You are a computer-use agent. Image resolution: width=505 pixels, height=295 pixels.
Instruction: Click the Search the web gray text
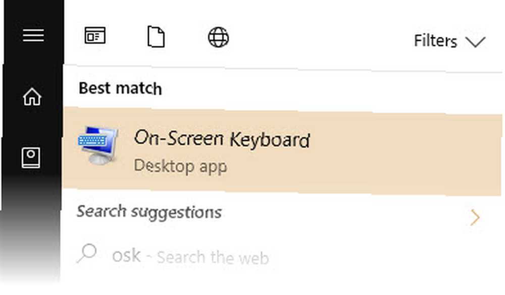pyautogui.click(x=213, y=258)
